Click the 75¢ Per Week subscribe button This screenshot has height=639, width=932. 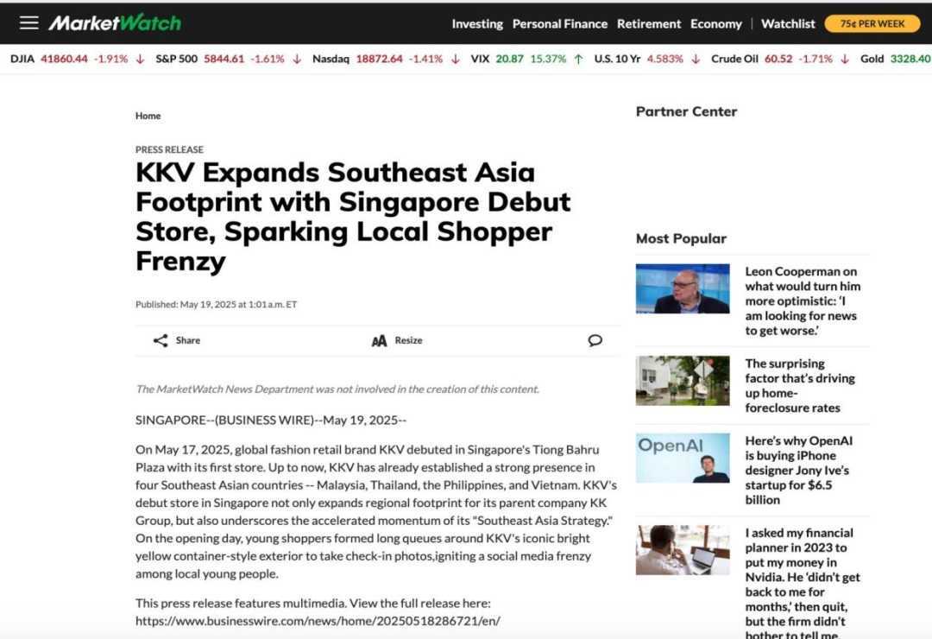click(x=872, y=24)
